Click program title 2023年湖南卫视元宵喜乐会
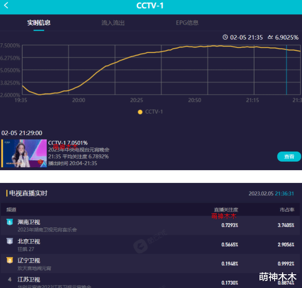 click(47, 230)
